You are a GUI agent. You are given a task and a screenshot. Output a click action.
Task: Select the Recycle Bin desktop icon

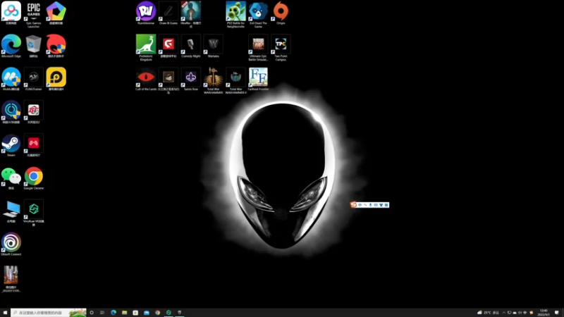click(x=33, y=46)
